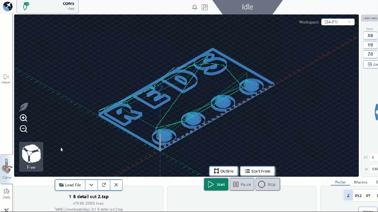Open the Carve section

point(7,169)
